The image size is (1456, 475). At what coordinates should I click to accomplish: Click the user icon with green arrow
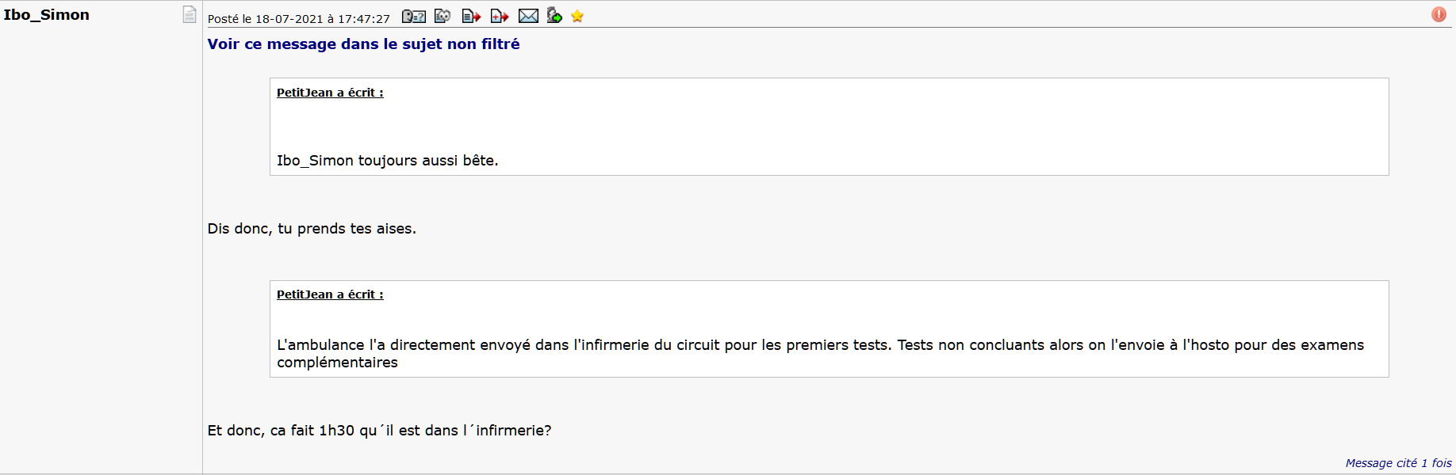[x=554, y=16]
